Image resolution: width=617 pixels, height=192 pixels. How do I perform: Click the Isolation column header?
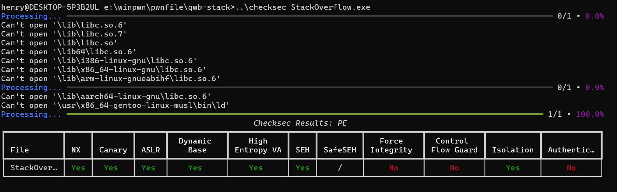(513, 150)
